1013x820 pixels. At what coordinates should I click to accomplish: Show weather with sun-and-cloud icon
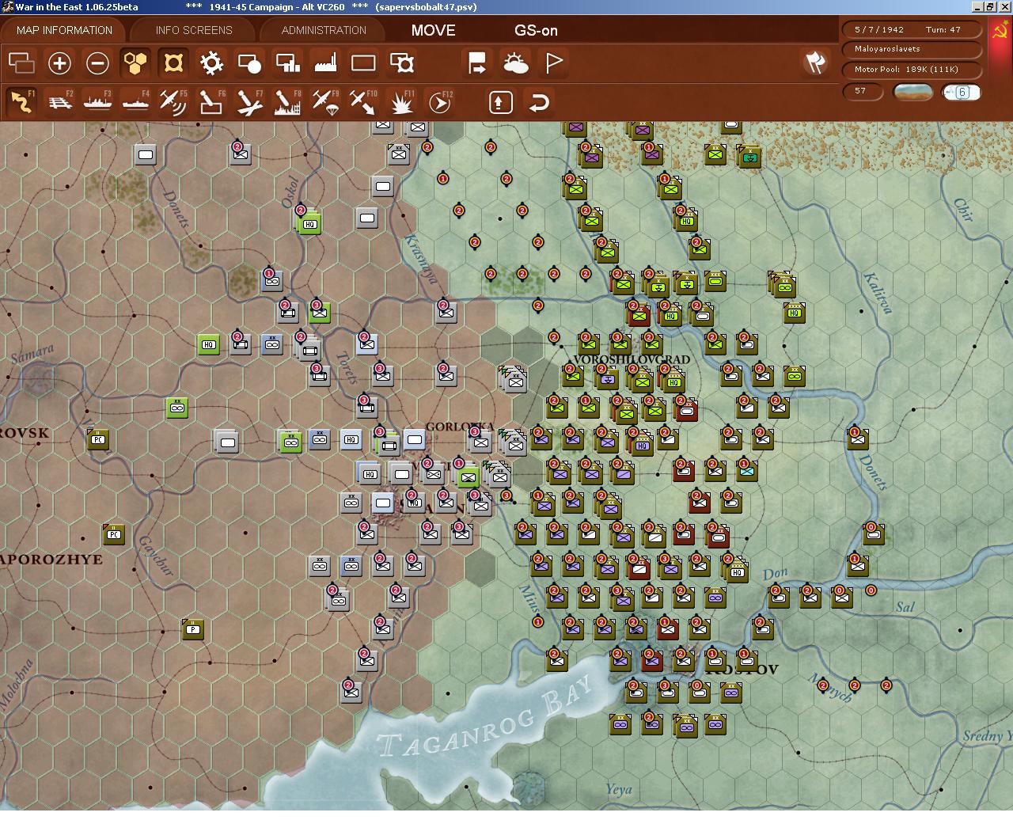(515, 63)
